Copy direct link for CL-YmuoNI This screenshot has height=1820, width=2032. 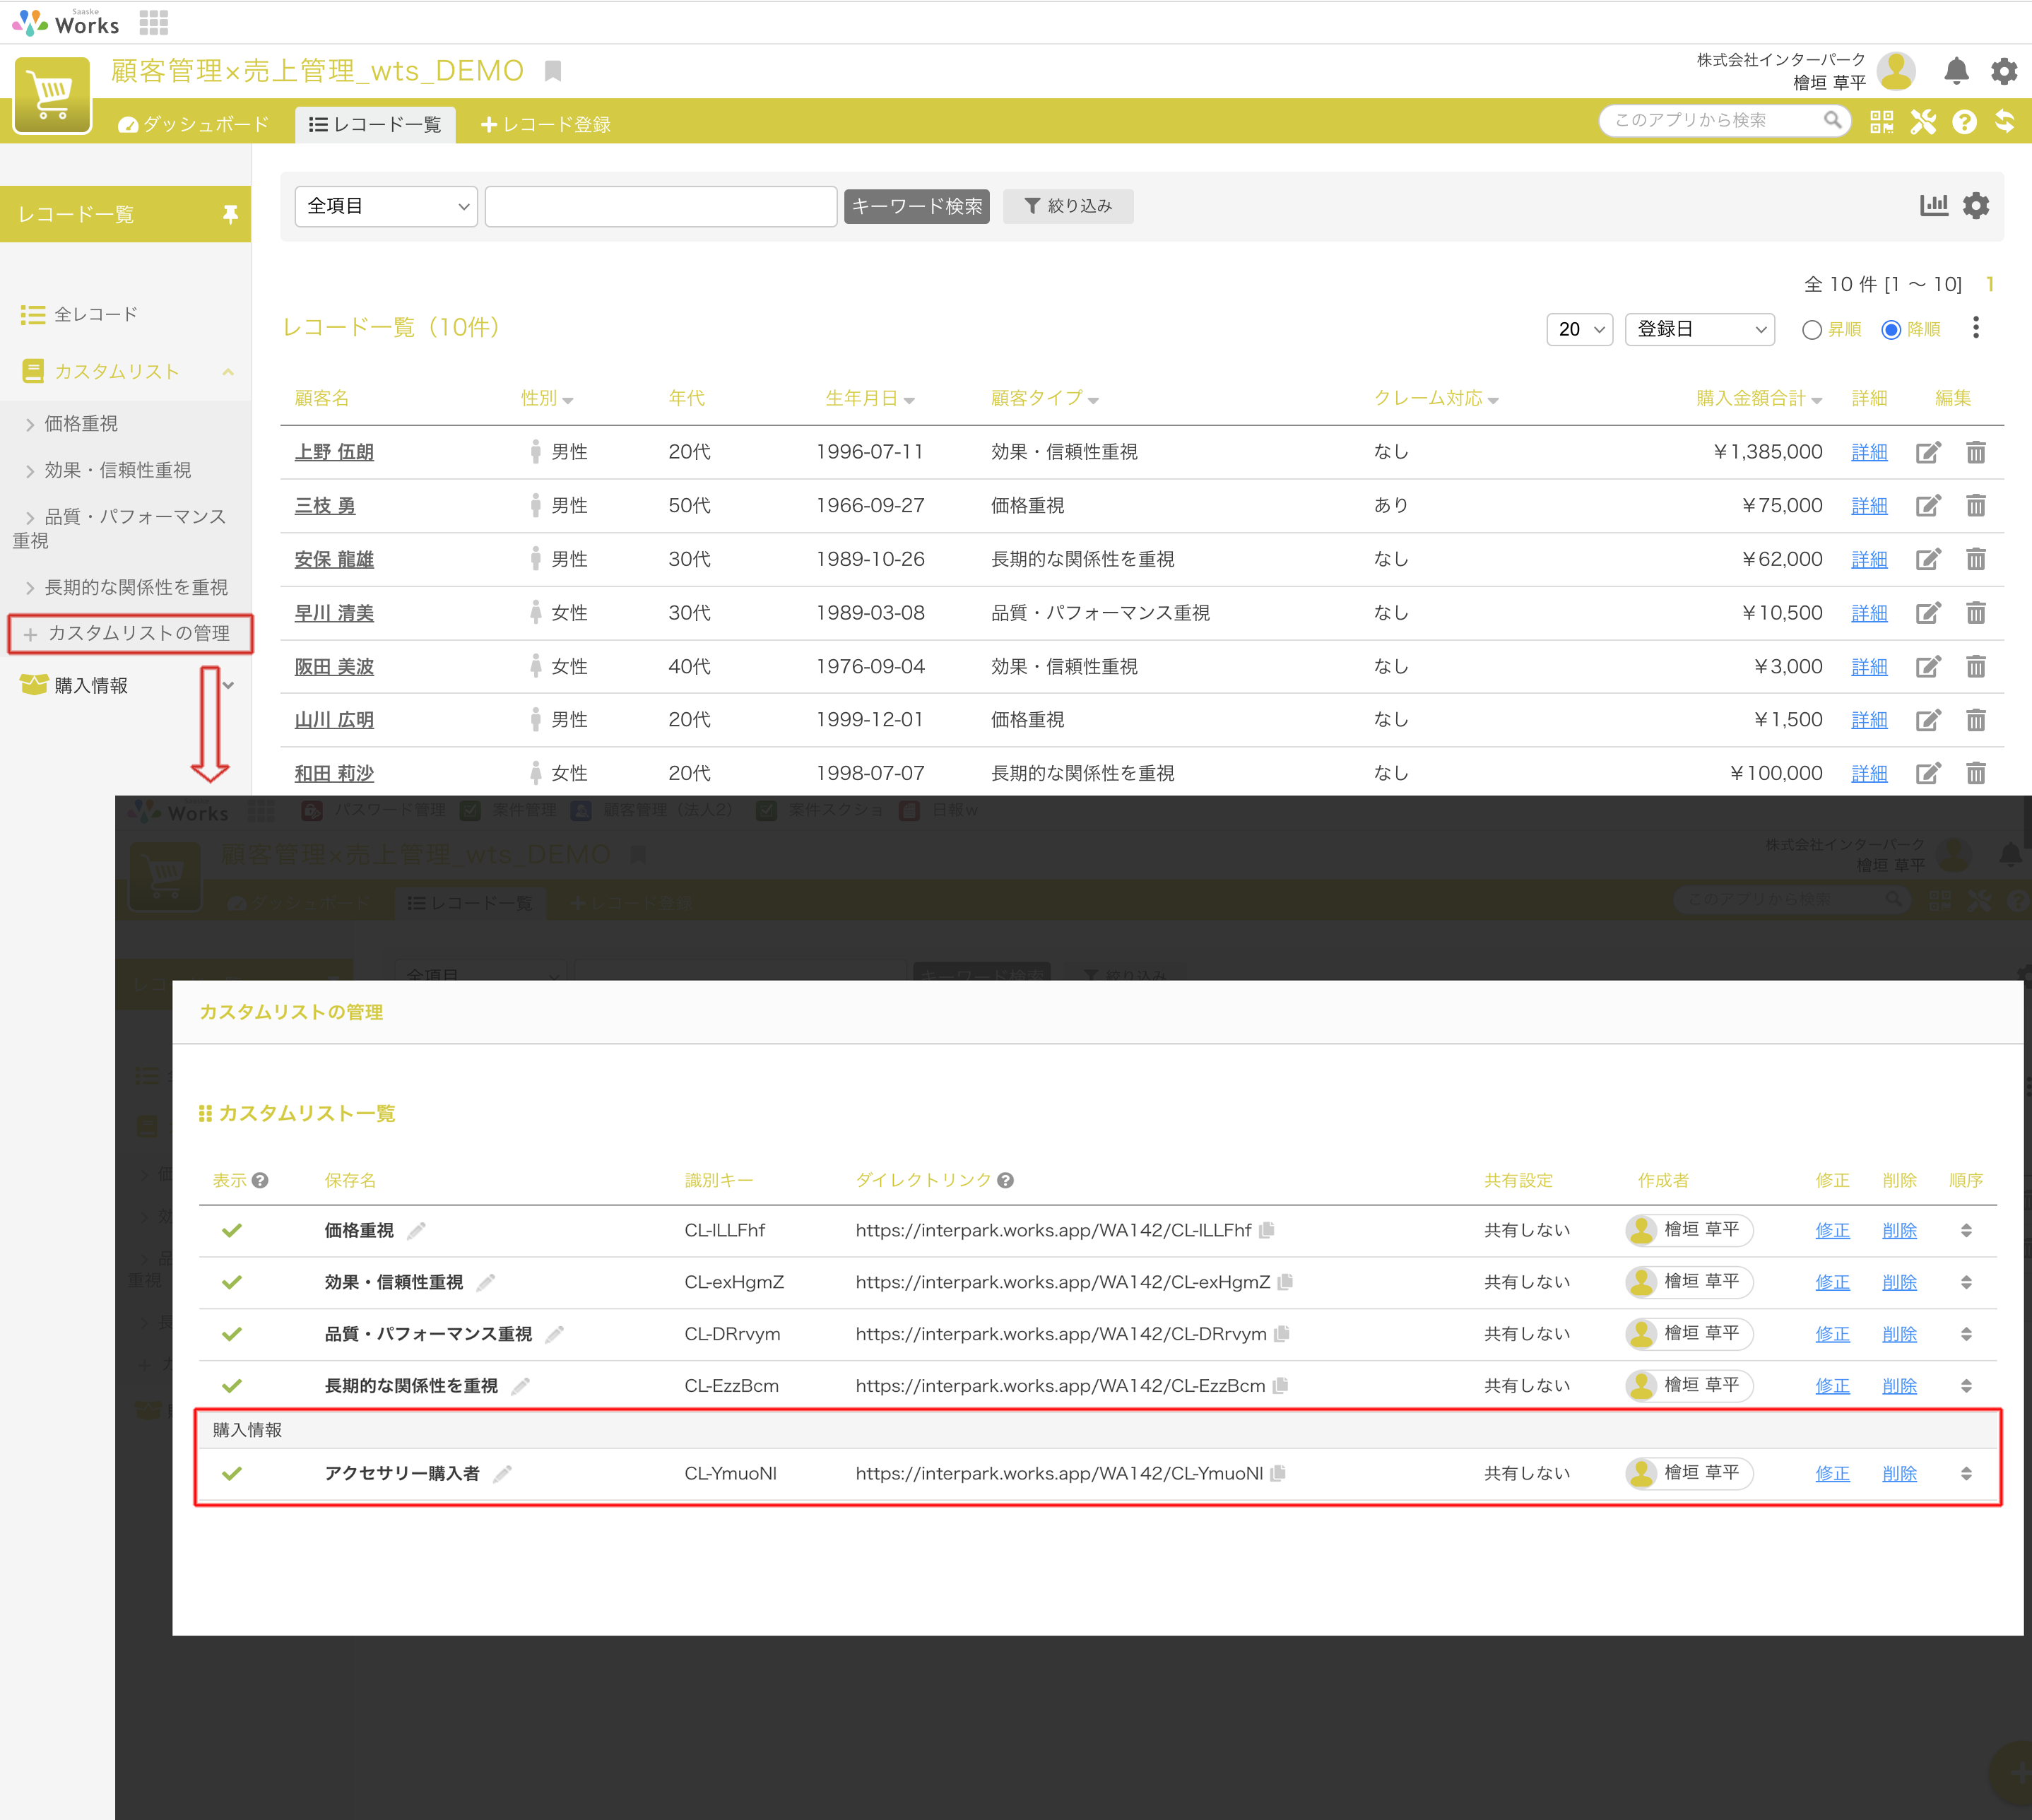(x=1278, y=1473)
